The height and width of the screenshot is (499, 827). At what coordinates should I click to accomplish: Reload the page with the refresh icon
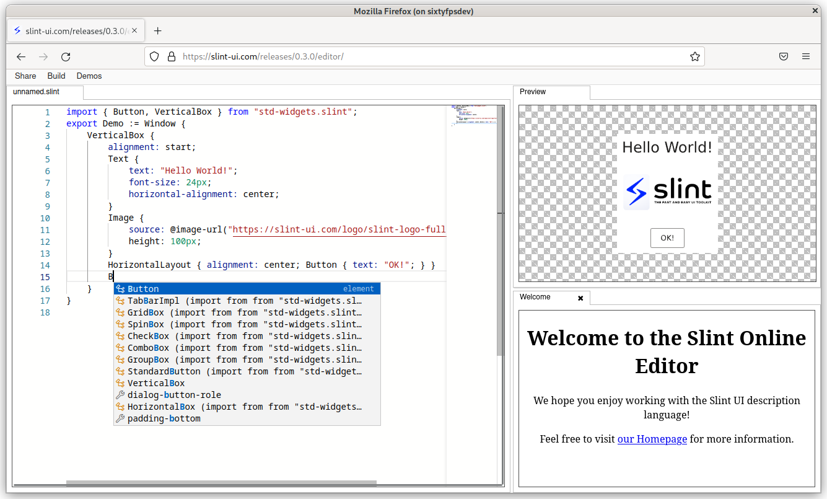pos(66,56)
